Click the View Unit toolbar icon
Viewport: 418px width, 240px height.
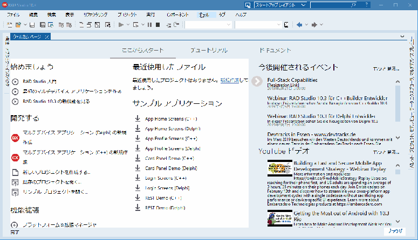click(81, 25)
